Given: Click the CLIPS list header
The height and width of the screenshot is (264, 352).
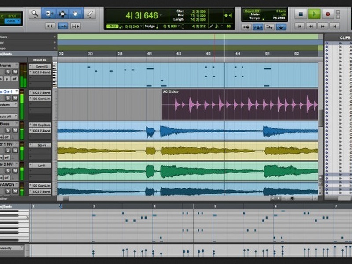Looking at the screenshot, I should coord(345,38).
